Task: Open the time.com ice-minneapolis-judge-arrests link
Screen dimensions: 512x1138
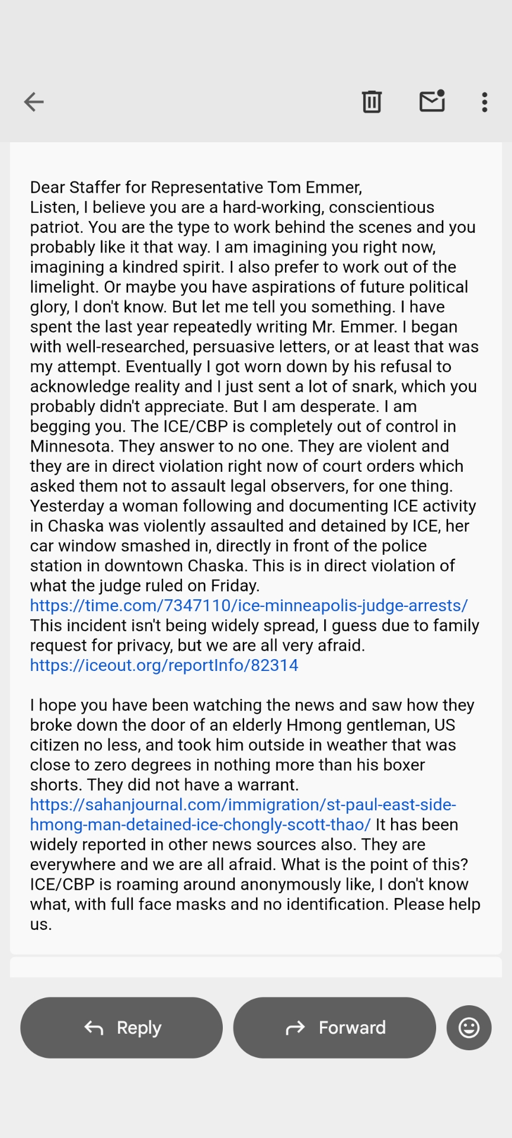Action: [249, 606]
